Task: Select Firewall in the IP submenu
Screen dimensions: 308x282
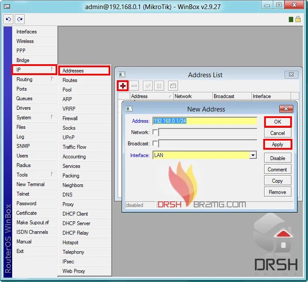Action: coord(85,118)
